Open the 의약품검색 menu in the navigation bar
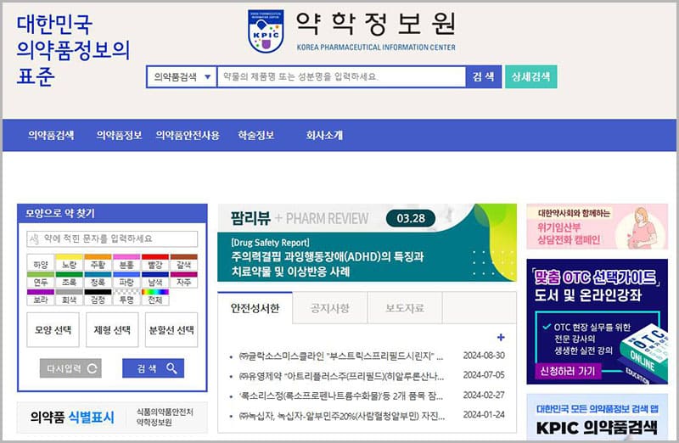This screenshot has height=443, width=679. click(x=51, y=136)
